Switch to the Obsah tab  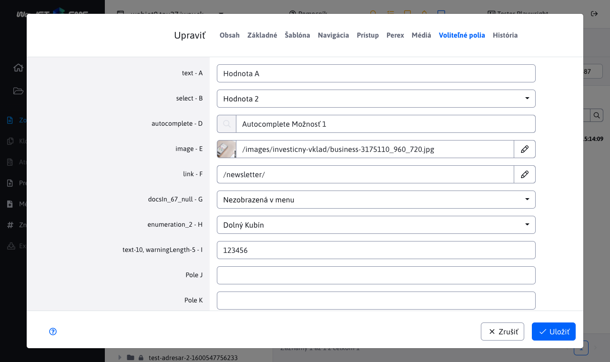coord(229,35)
